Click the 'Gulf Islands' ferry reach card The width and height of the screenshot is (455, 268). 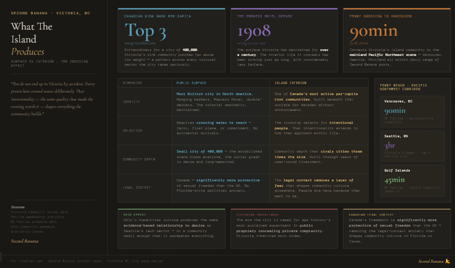point(413,181)
